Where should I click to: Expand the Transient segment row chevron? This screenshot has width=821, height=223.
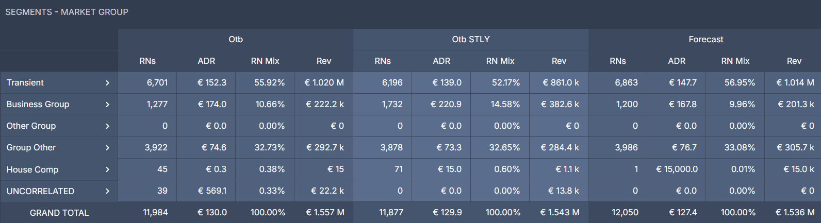(x=107, y=83)
